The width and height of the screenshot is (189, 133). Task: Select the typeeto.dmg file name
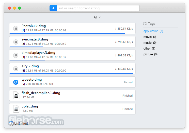click(x=31, y=80)
